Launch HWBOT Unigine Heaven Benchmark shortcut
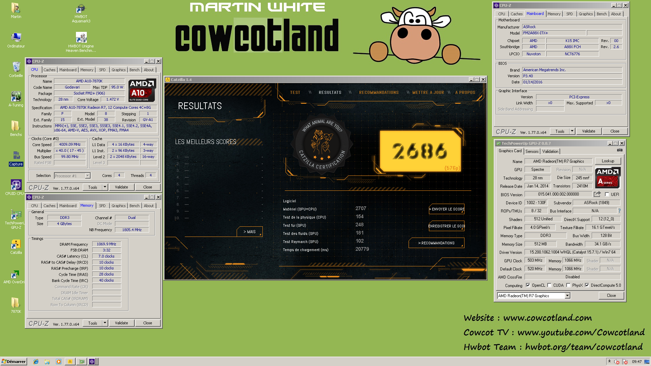 81,42
